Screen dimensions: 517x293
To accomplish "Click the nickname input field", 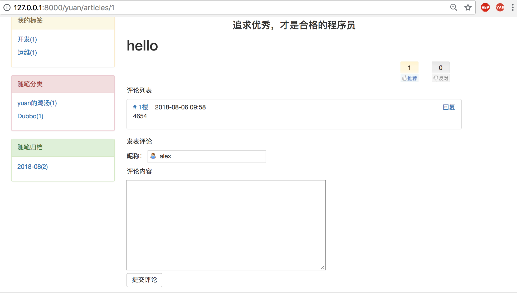I will coord(207,156).
